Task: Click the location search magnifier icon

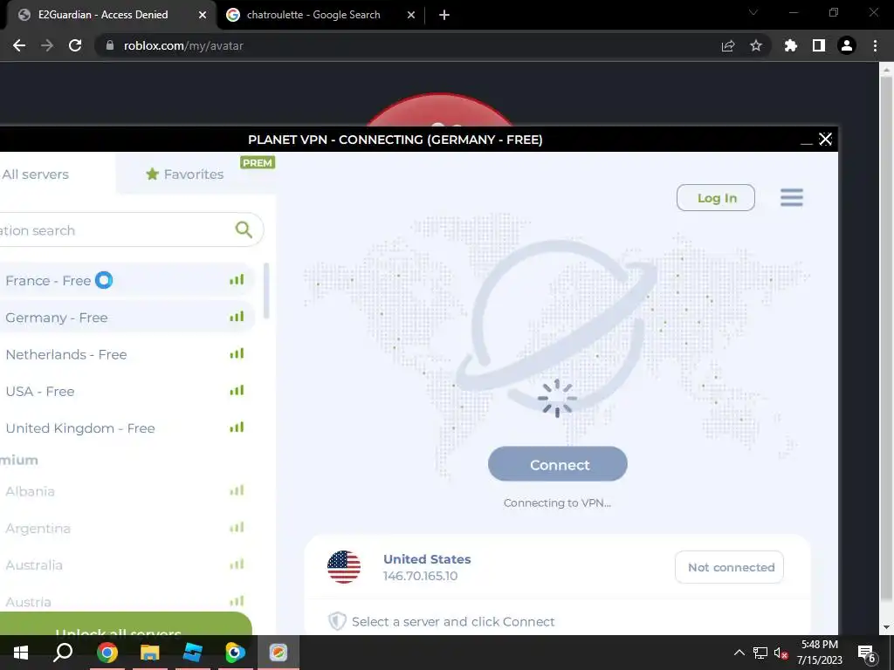Action: 244,229
